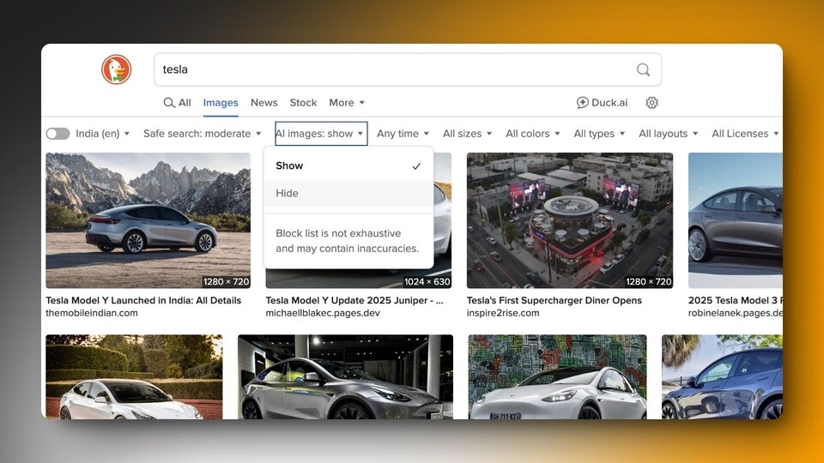The image size is (824, 463).
Task: Toggle the India (en) region switch
Action: point(58,134)
